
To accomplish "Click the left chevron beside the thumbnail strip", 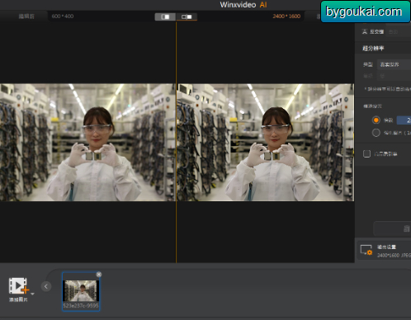I will pyautogui.click(x=46, y=286).
